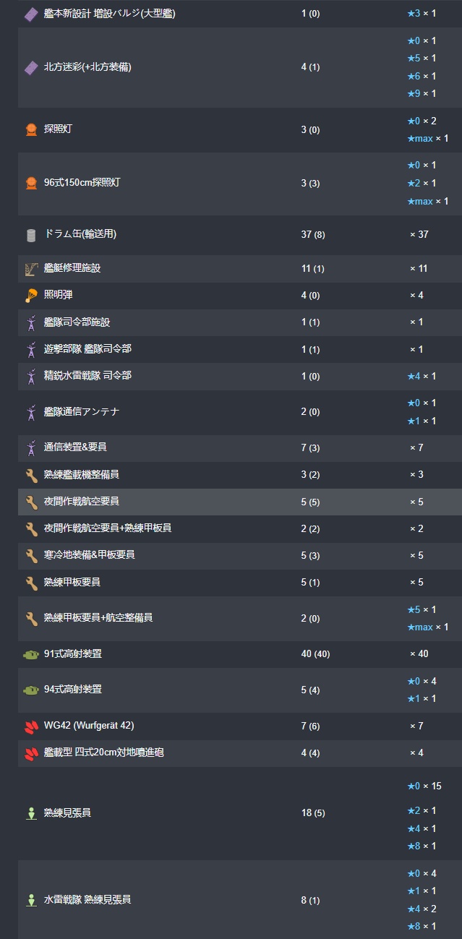Click the wrench icon for 夜間作戦航空要員

[x=30, y=502]
